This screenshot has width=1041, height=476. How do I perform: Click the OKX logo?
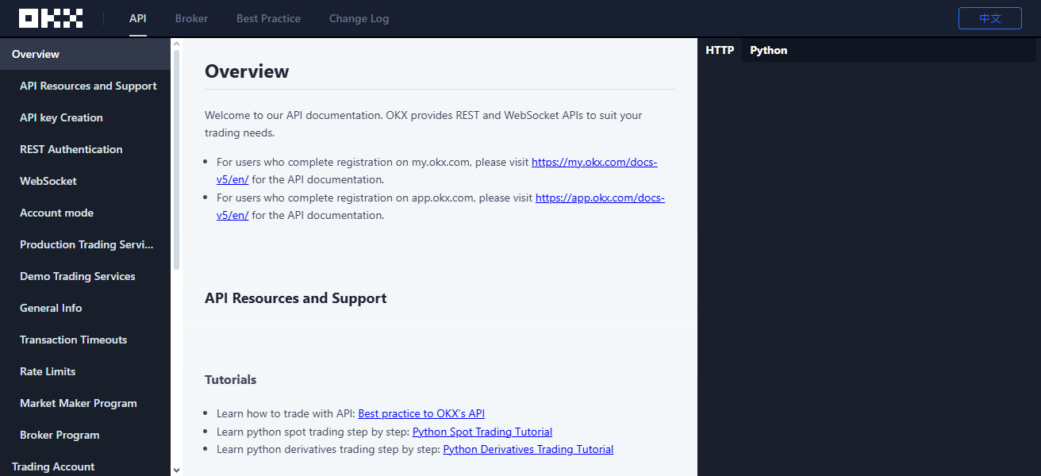point(50,17)
